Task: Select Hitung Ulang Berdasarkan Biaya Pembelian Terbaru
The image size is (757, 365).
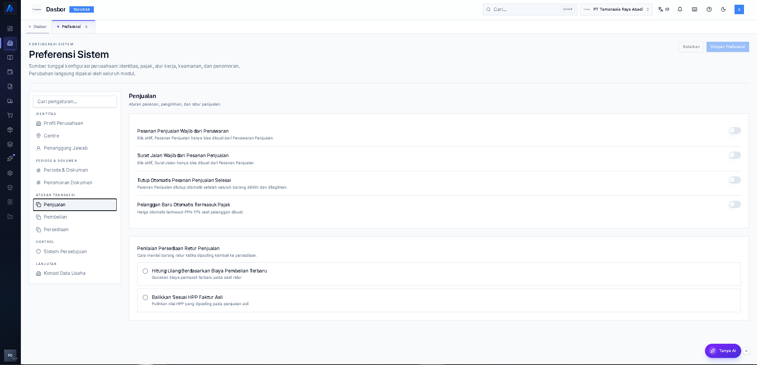Action: [x=439, y=274]
